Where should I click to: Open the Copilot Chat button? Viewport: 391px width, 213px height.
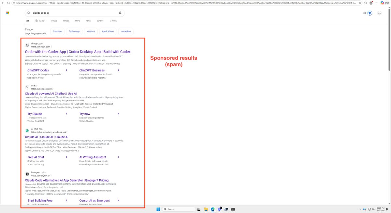point(384,3)
